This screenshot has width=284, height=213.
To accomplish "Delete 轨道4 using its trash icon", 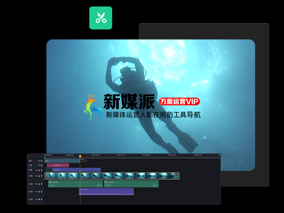I will [42, 184].
